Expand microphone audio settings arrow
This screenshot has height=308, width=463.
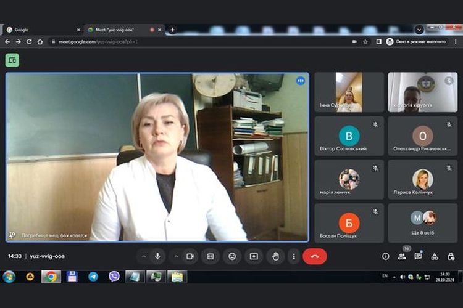[144, 256]
